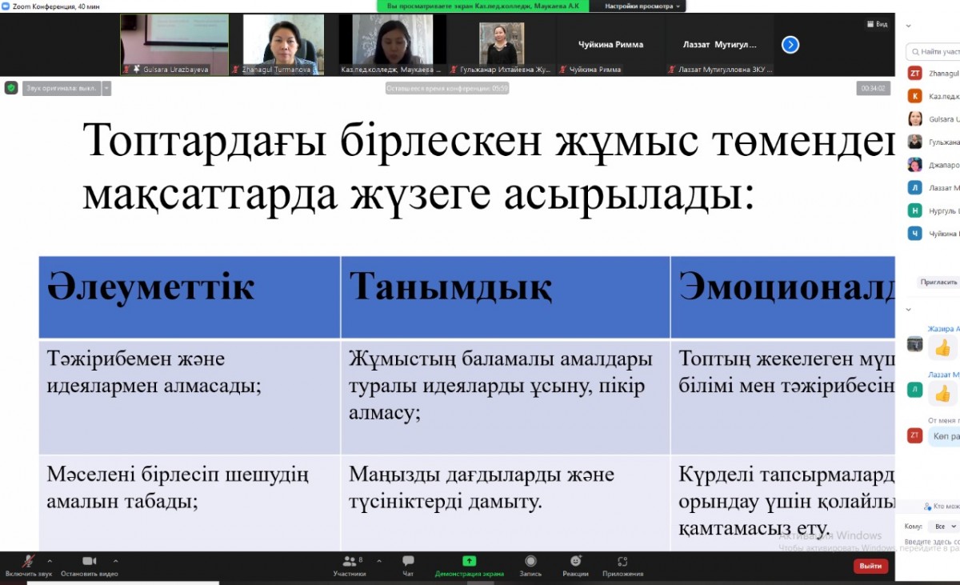
Task: Click the Пригласить invite button
Action: click(x=938, y=282)
